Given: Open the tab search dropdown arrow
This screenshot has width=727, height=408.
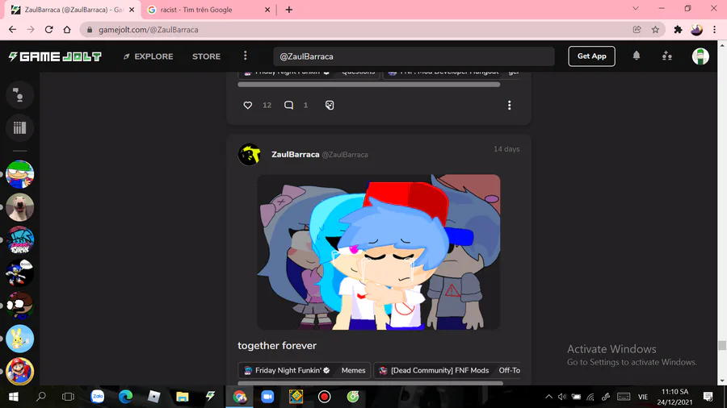Looking at the screenshot, I should [636, 8].
